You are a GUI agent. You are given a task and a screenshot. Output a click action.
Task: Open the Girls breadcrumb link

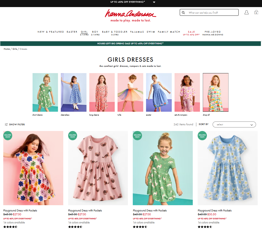coord(15,49)
